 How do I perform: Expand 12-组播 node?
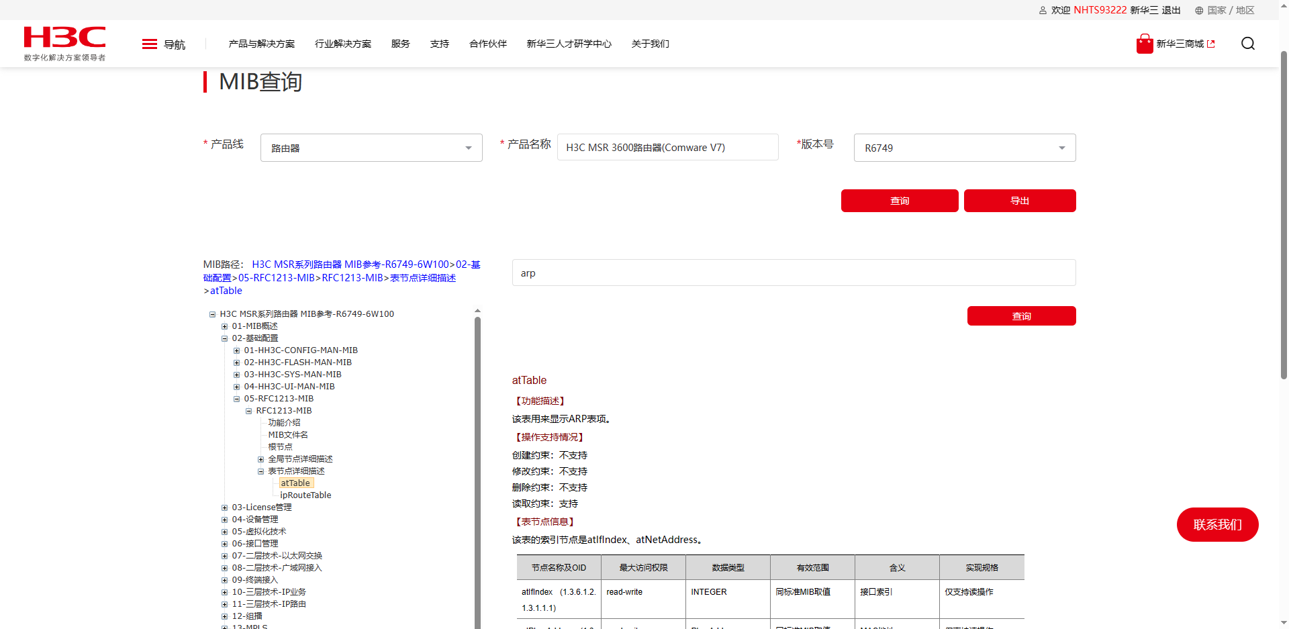pyautogui.click(x=224, y=616)
